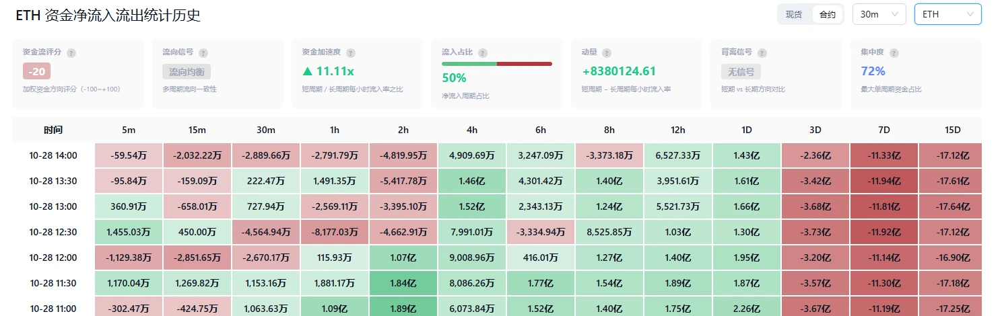This screenshot has width=1002, height=316.
Task: Select the 合约 toggle option
Action: [x=828, y=14]
